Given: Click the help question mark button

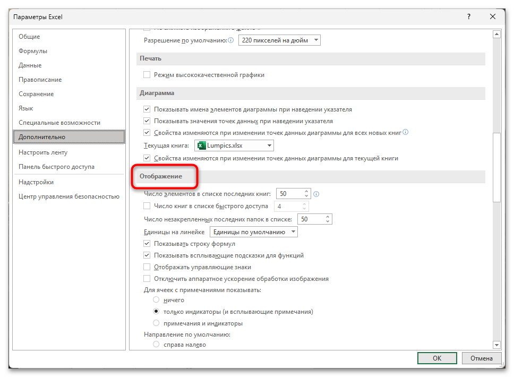Looking at the screenshot, I should (468, 17).
